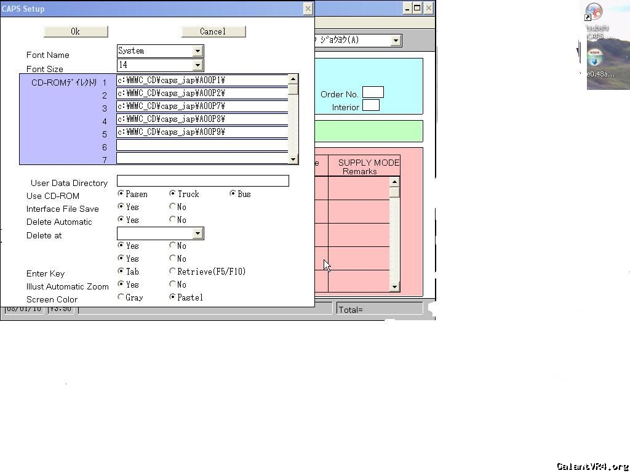Image resolution: width=630 pixels, height=473 pixels.
Task: Select No for Delete Automatic
Action: pos(173,220)
